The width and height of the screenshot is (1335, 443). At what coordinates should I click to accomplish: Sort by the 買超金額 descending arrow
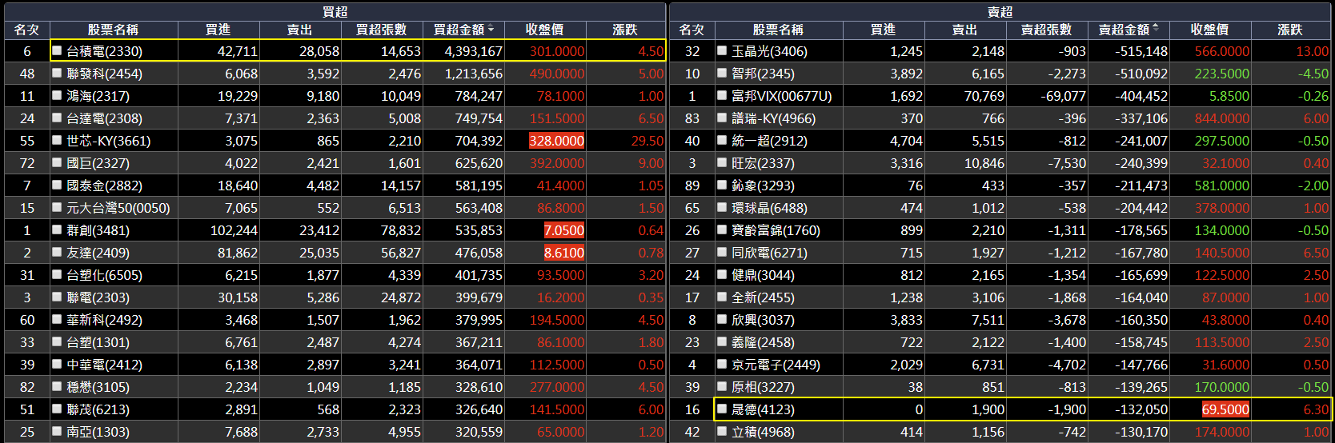pos(491,30)
